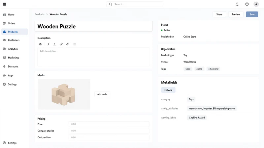
Task: Click the WoodWorks vendor value
Action: coord(189,62)
